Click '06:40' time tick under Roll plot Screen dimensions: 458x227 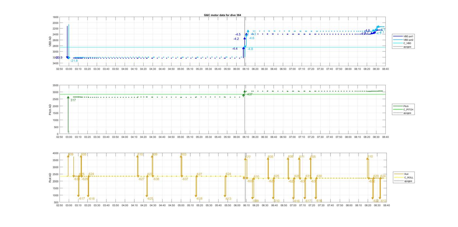pos(274,205)
